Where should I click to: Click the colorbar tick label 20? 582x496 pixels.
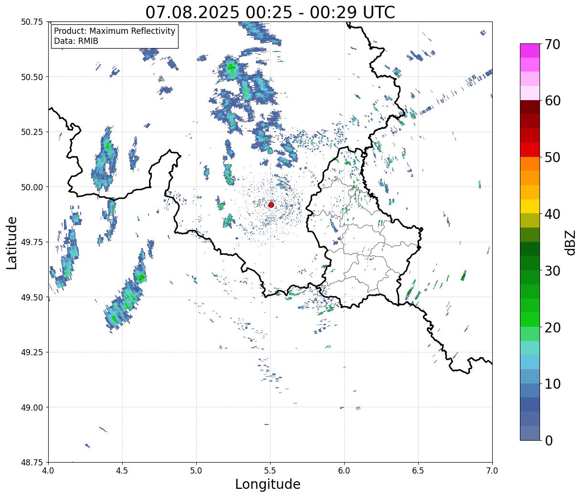(x=552, y=327)
